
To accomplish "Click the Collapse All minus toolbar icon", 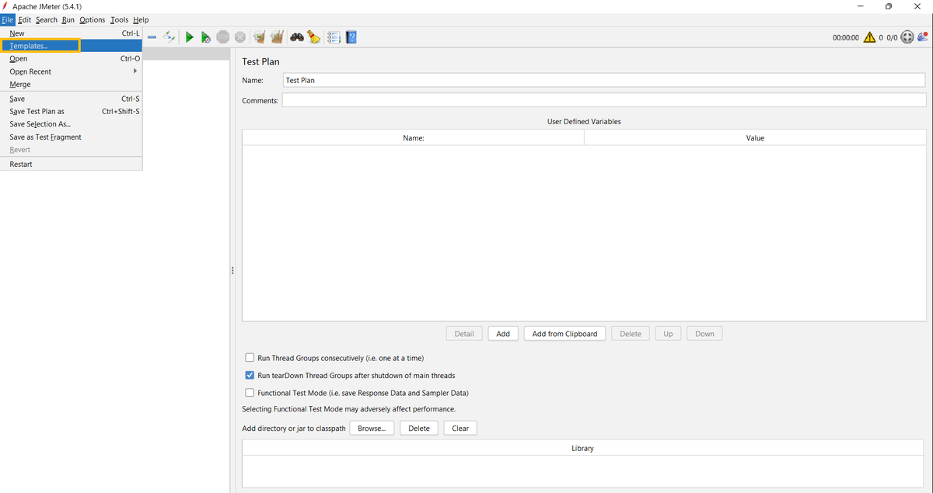I will coord(152,36).
